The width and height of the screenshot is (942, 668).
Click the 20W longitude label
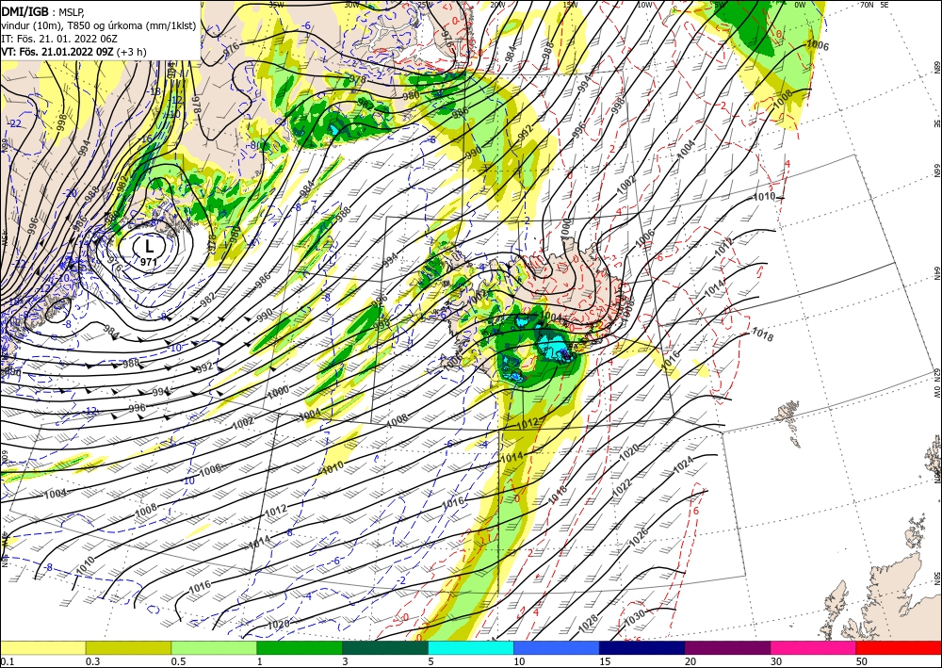(x=496, y=4)
